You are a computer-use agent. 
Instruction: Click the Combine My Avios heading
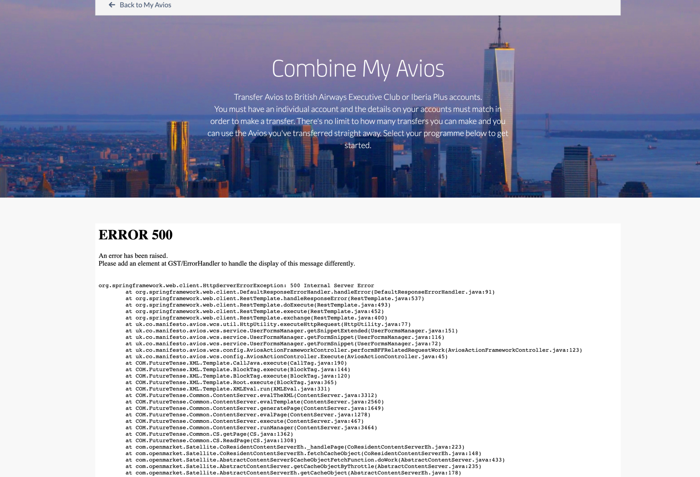click(x=358, y=68)
